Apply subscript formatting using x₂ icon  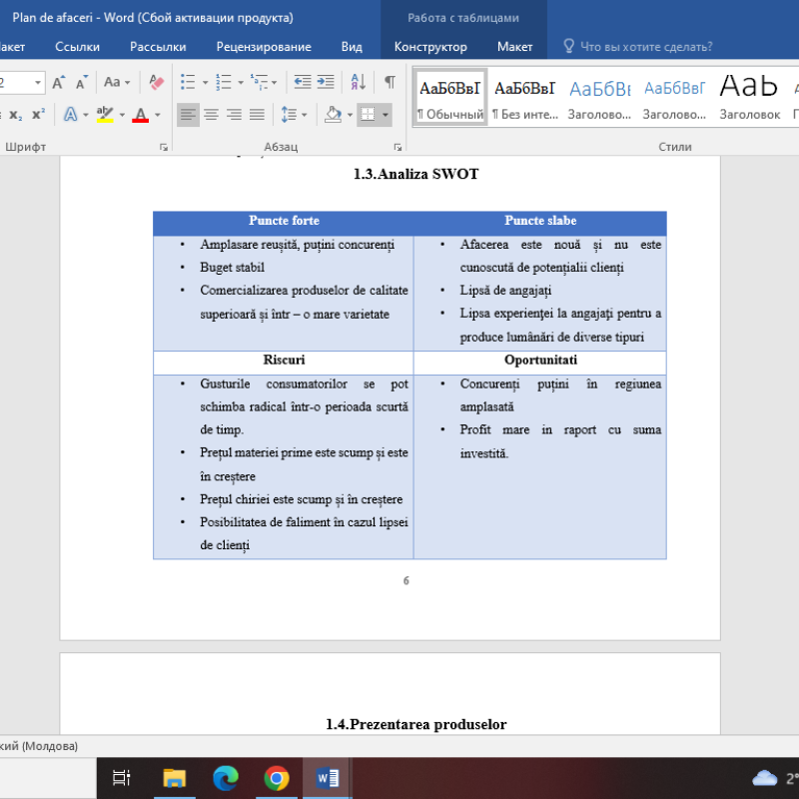click(15, 114)
